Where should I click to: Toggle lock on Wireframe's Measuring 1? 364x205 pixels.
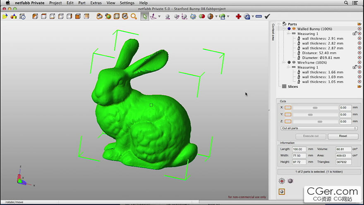coord(354,67)
